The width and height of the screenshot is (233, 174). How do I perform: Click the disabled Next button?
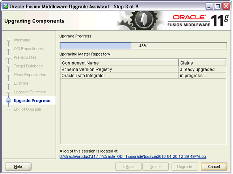click(156, 167)
